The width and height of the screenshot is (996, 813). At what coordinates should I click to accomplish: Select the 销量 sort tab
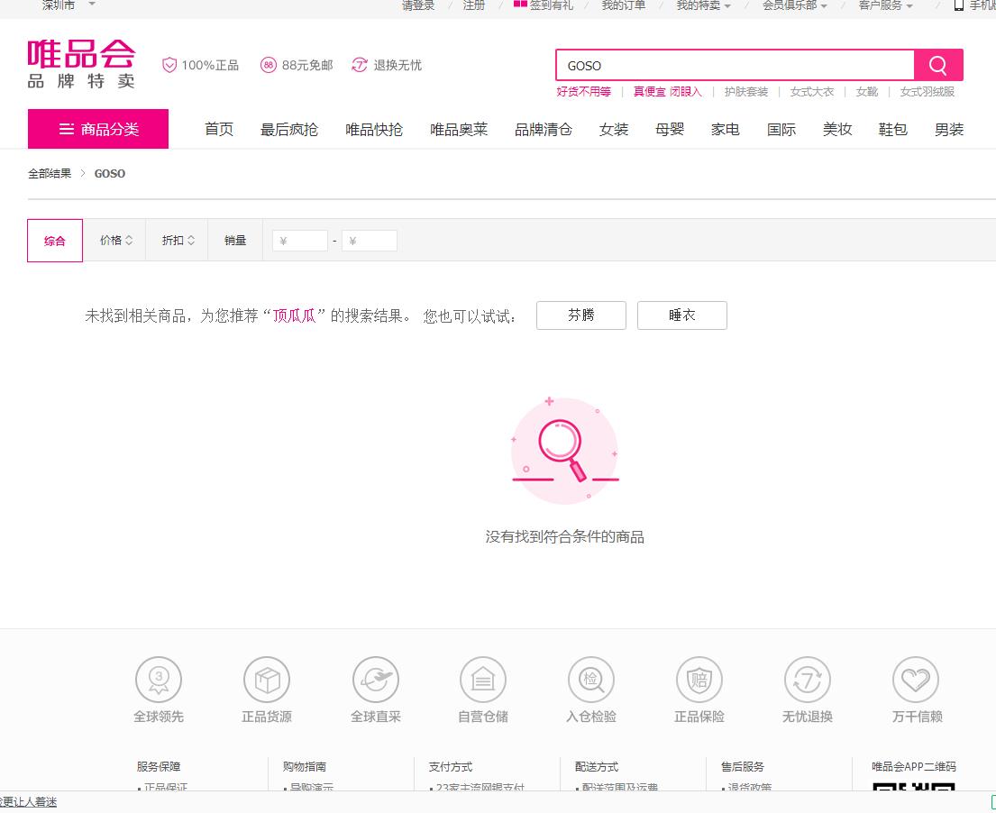click(x=235, y=240)
